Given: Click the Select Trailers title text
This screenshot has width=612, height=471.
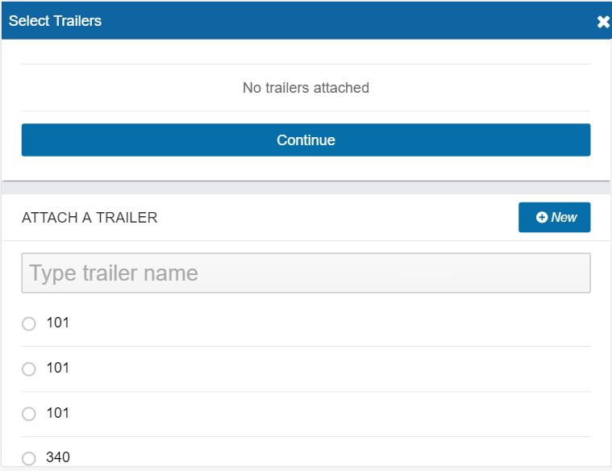Looking at the screenshot, I should [x=55, y=21].
